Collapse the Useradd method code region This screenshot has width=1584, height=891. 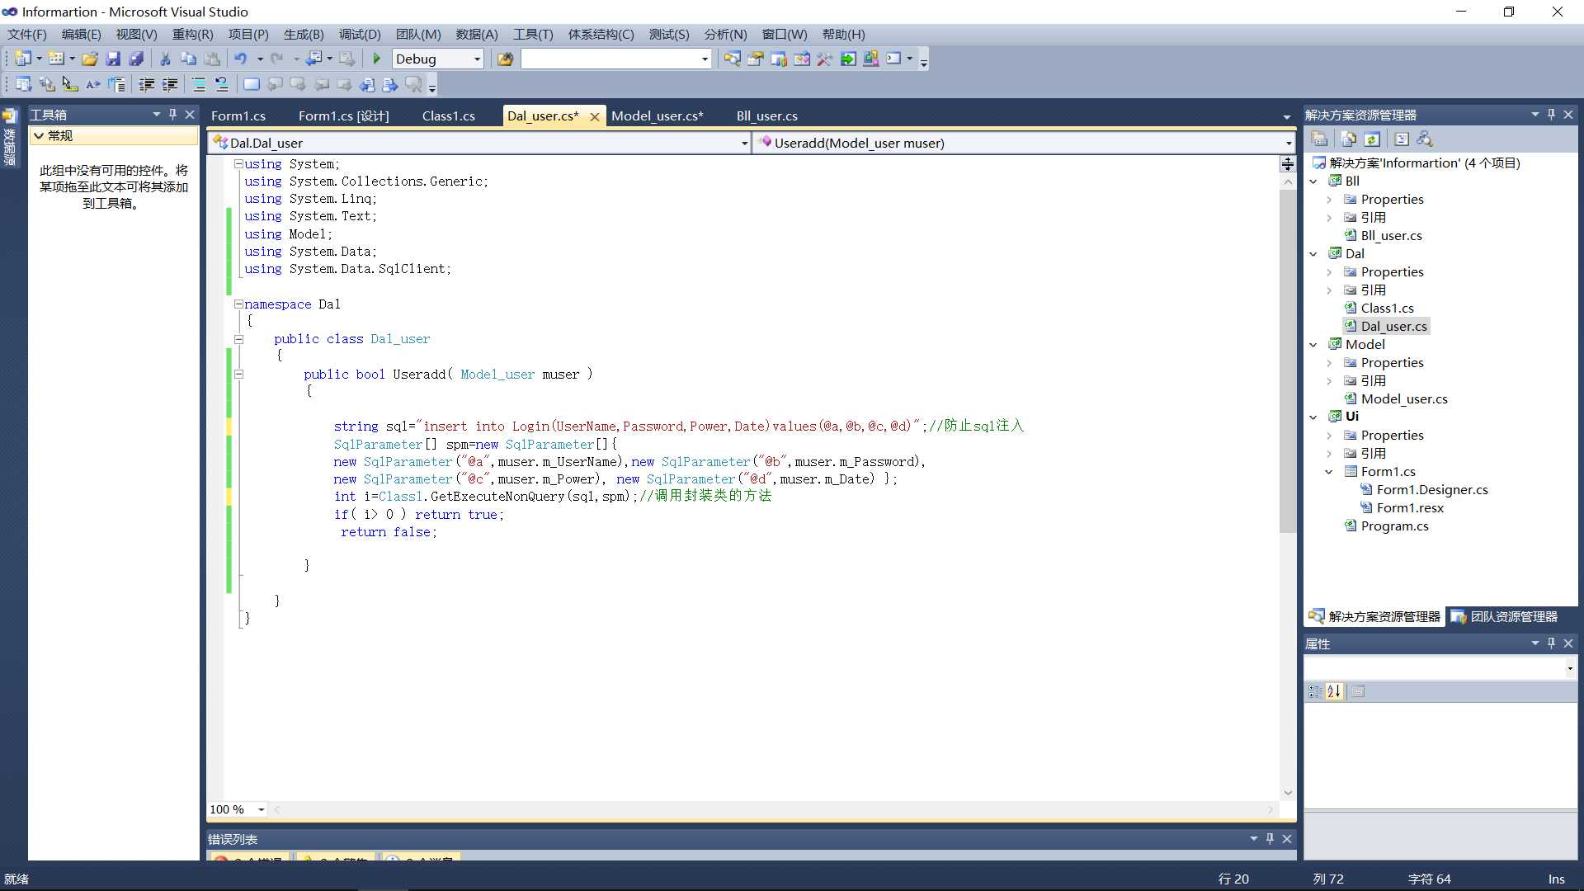[238, 375]
